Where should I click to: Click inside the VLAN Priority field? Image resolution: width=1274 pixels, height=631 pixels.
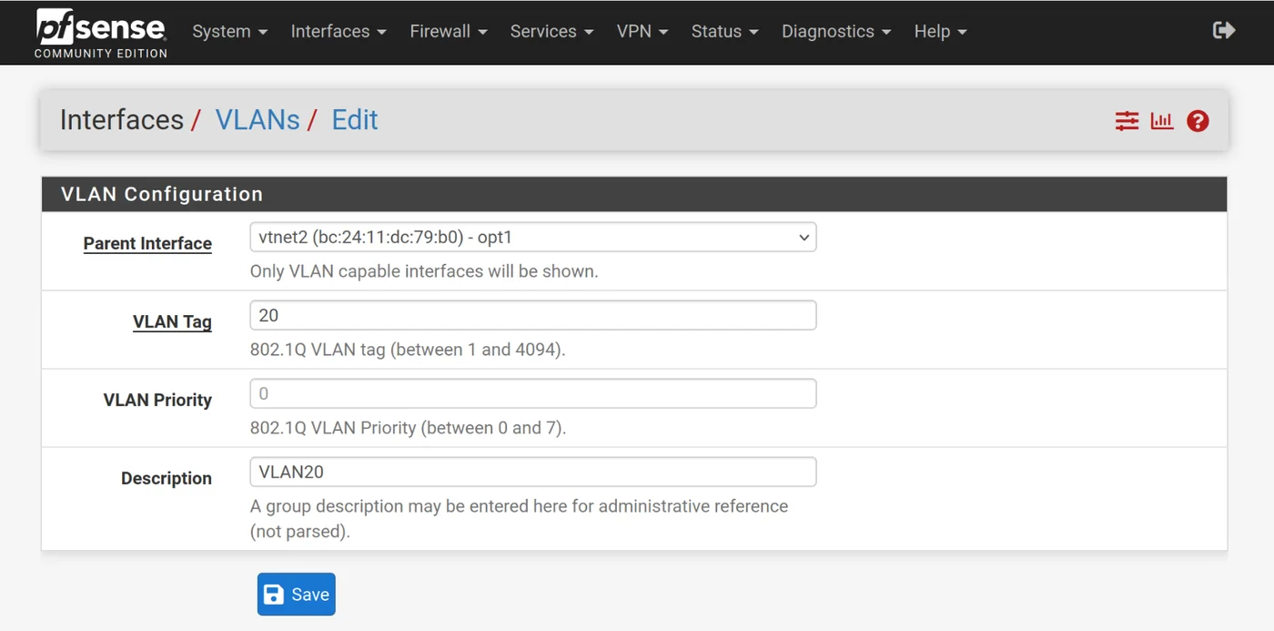pyautogui.click(x=532, y=392)
